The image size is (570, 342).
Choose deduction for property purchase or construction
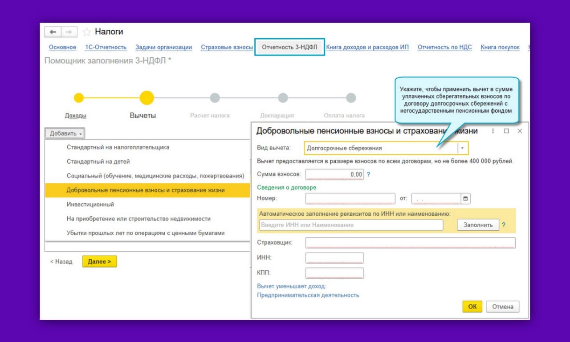click(x=147, y=219)
